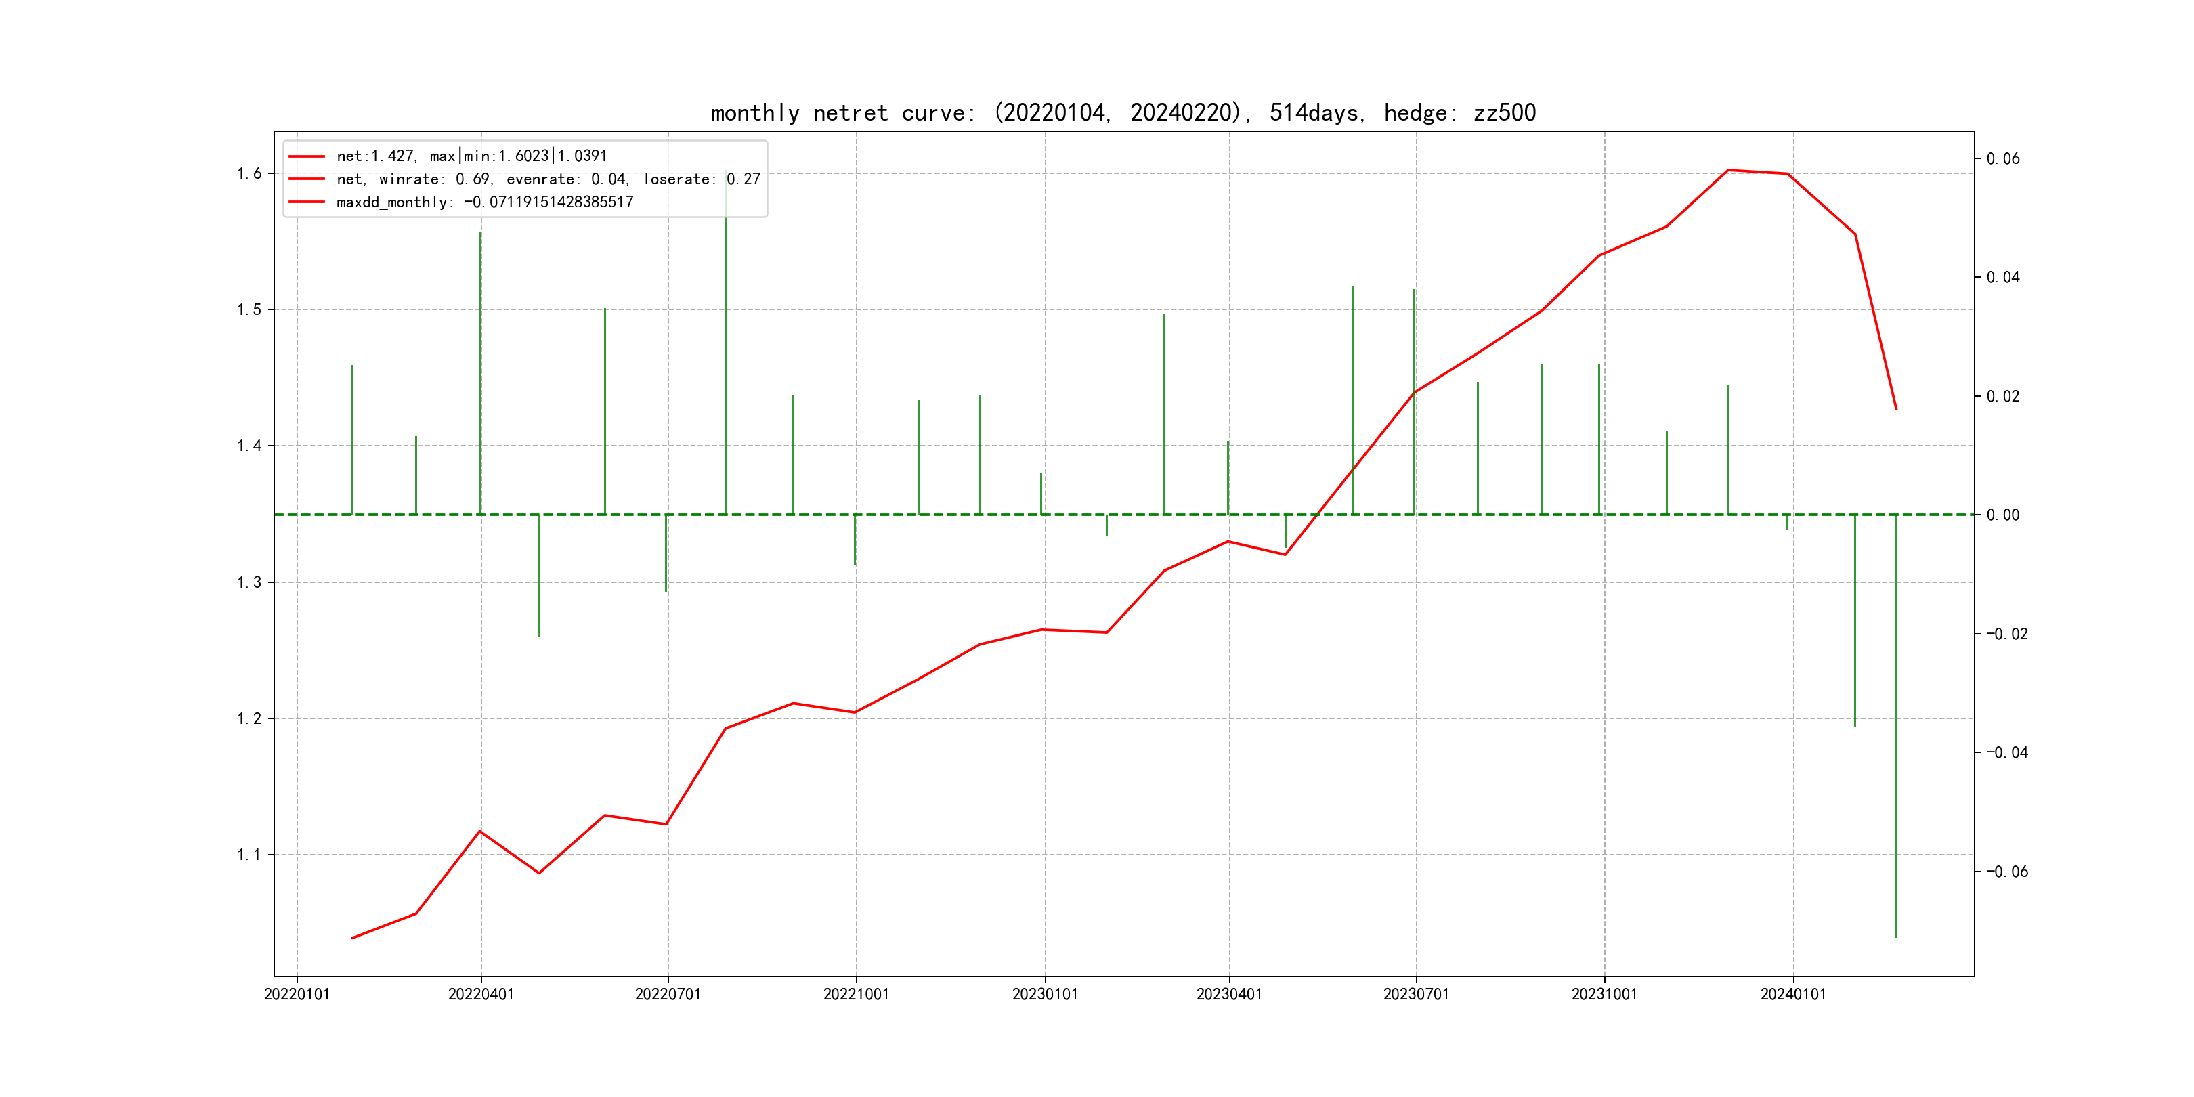Click the 'maxdd_monthly' legend entry

pos(483,202)
